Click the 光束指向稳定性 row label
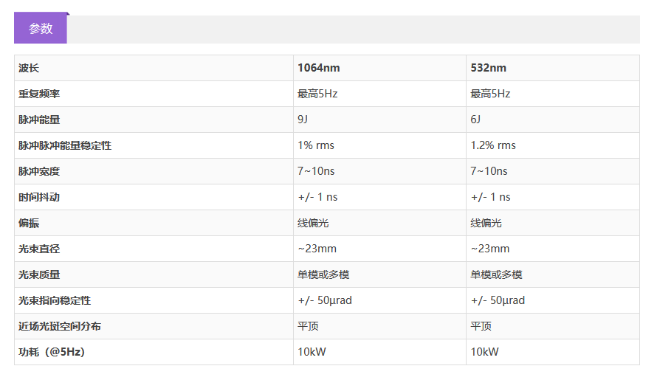The width and height of the screenshot is (657, 380). (x=55, y=300)
